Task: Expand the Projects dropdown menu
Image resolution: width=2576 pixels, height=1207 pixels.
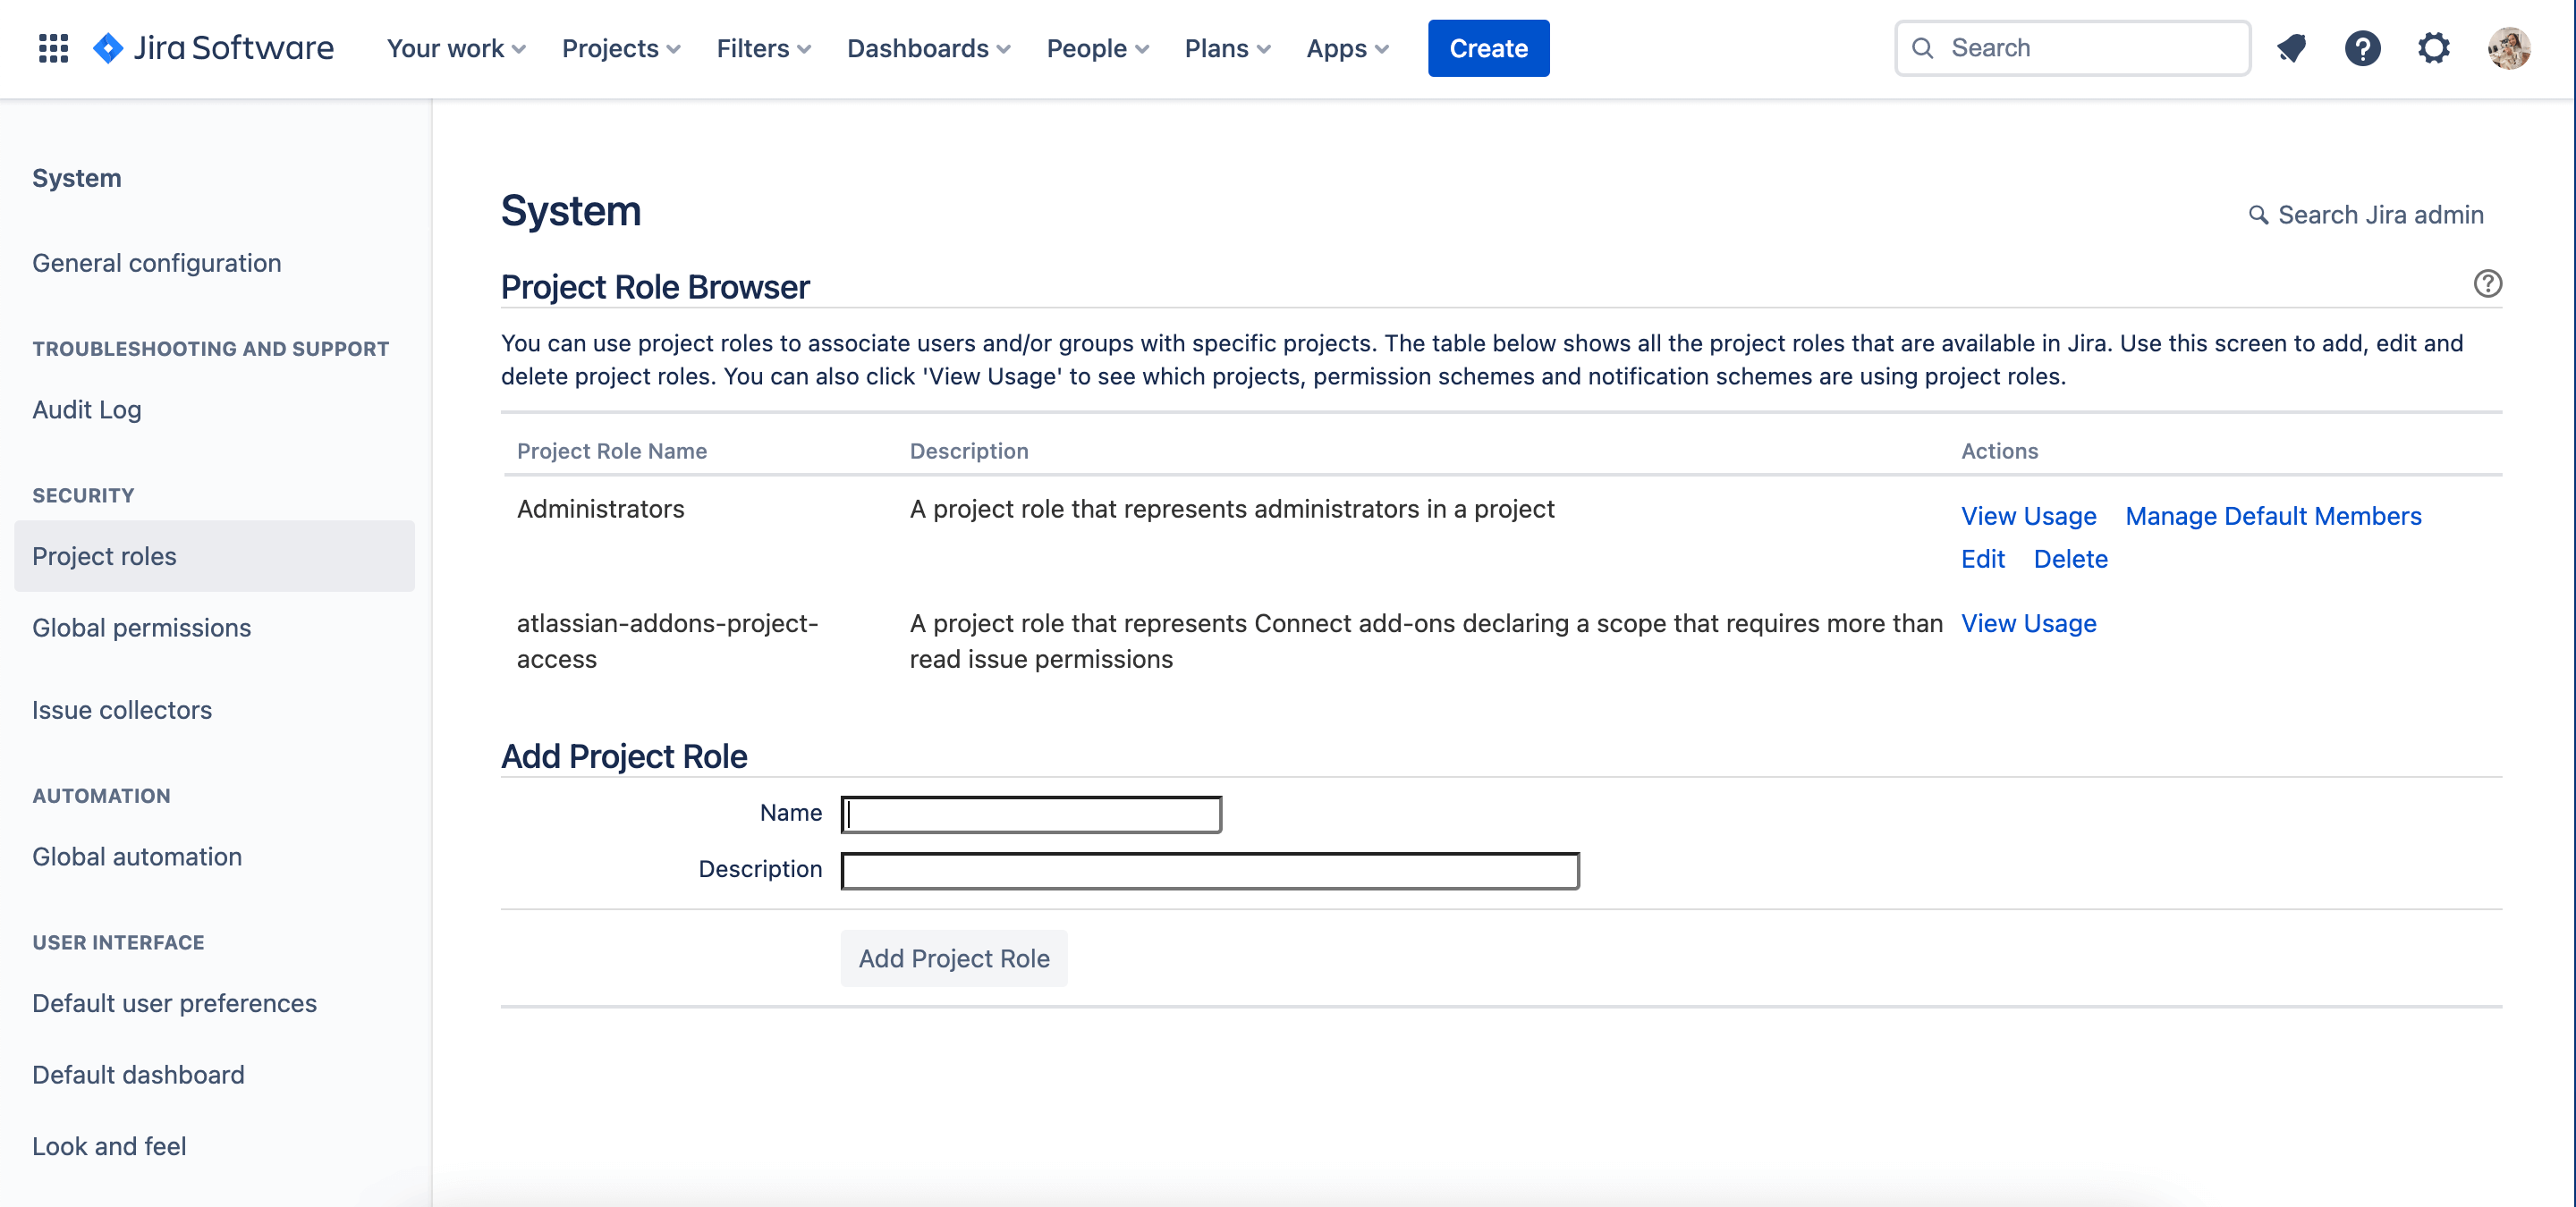Action: pyautogui.click(x=621, y=47)
